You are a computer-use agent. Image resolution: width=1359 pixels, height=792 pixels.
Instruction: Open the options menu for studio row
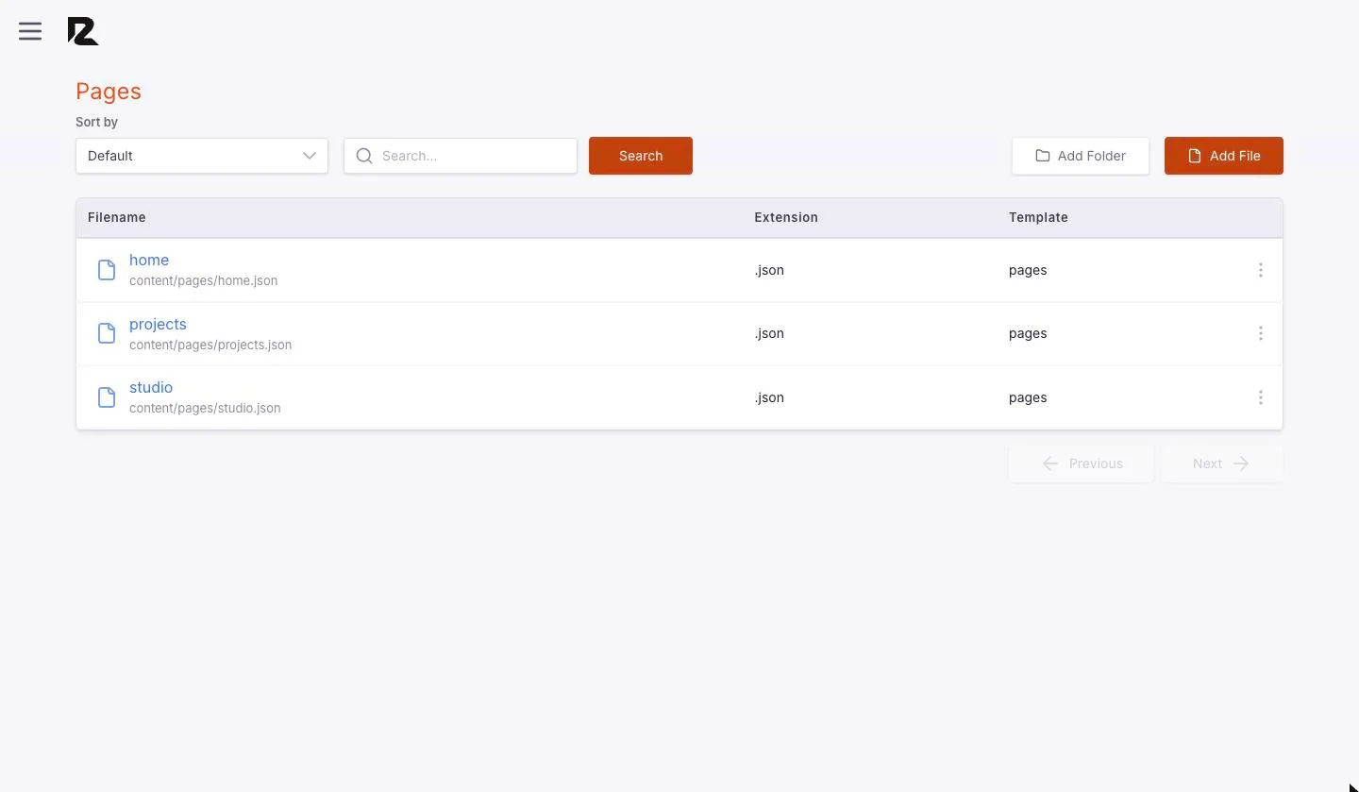[x=1260, y=397]
